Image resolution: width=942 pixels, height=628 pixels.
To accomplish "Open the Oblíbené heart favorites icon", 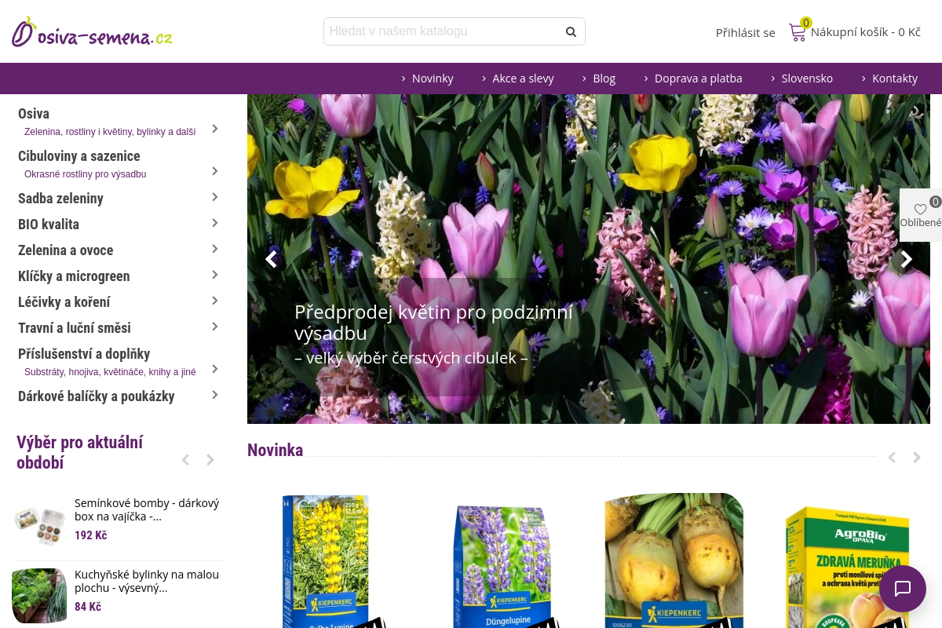I will click(921, 210).
